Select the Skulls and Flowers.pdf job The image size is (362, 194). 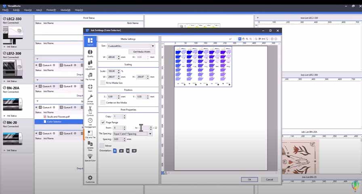pyautogui.click(x=59, y=117)
